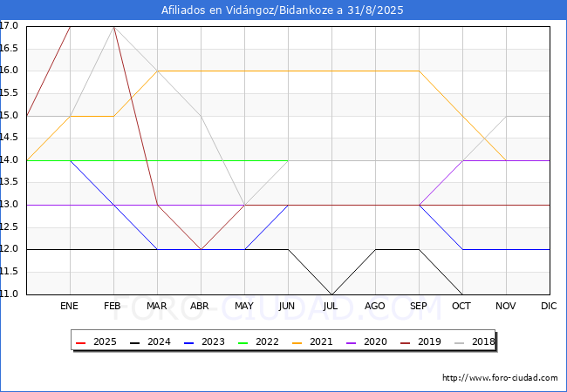Click the red 2025 legend swatch
Viewport: 567px width, 392px height.
80,342
